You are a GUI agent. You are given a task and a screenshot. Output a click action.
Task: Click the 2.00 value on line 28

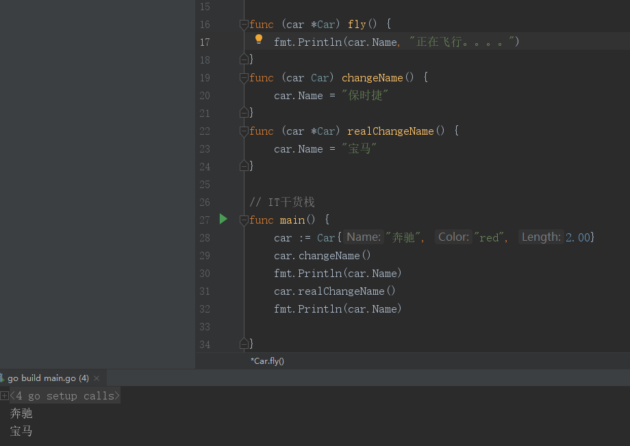click(x=578, y=237)
